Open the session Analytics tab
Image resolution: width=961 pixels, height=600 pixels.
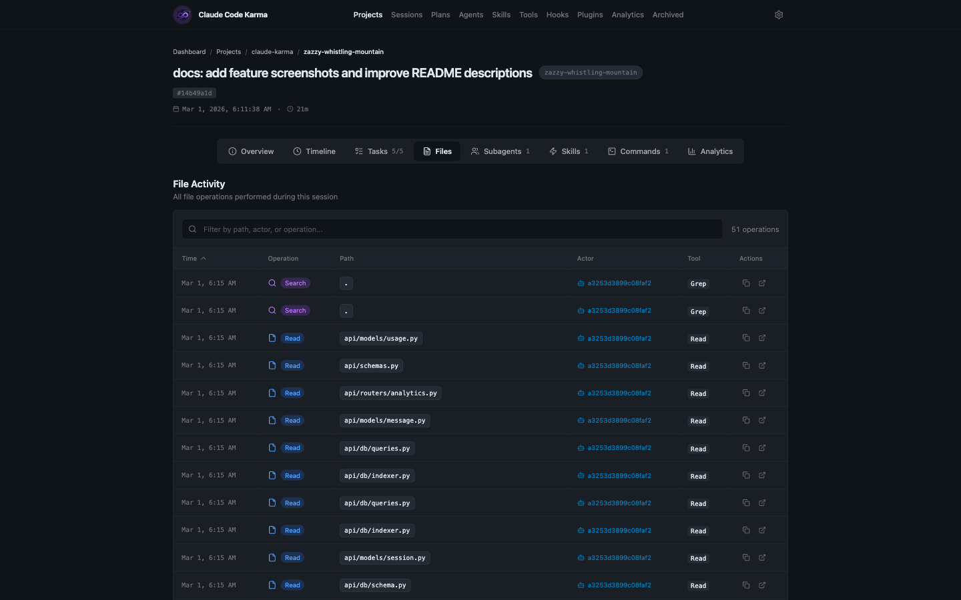click(x=710, y=151)
